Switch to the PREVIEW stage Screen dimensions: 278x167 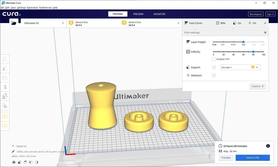coord(138,14)
